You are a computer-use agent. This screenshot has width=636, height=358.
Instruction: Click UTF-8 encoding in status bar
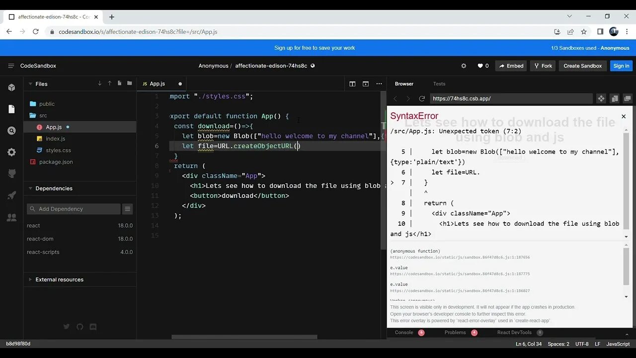(582, 344)
